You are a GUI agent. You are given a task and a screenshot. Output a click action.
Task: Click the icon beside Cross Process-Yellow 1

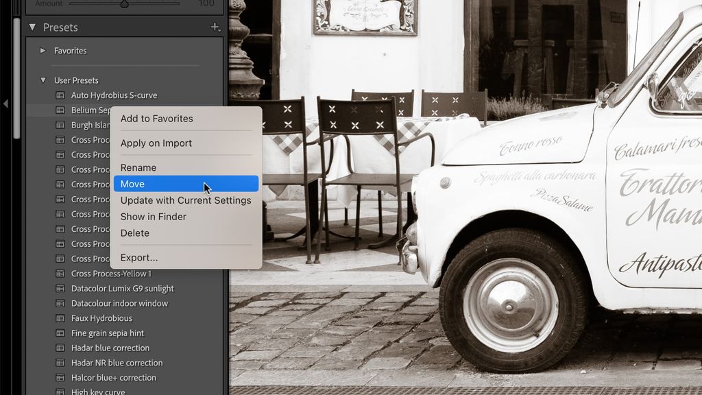coord(60,273)
